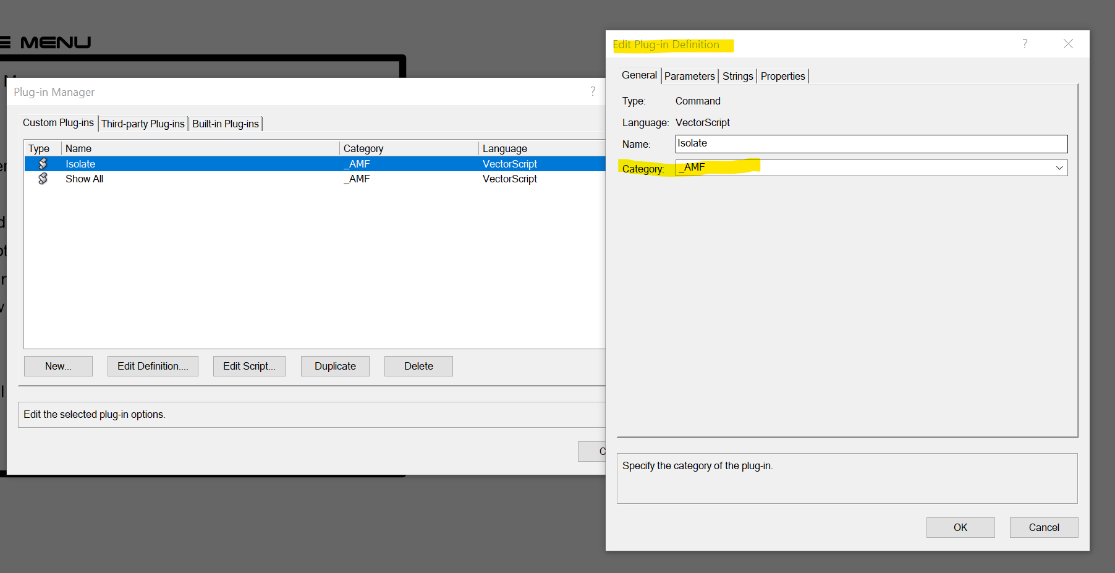Image resolution: width=1115 pixels, height=573 pixels.
Task: Expand the Category dropdown arrow
Action: click(1059, 168)
